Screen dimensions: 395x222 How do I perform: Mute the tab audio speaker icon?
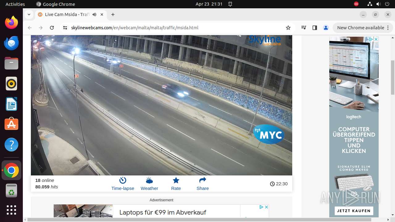94,14
